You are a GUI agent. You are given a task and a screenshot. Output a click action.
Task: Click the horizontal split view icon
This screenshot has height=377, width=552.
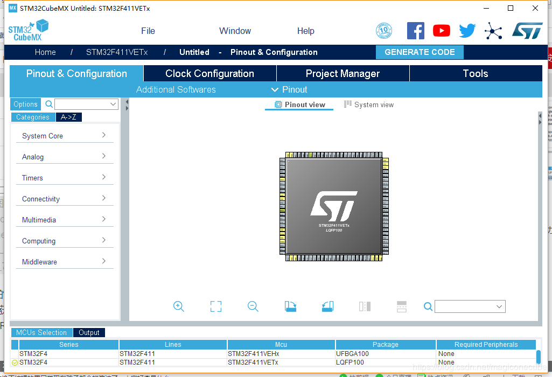(x=402, y=306)
